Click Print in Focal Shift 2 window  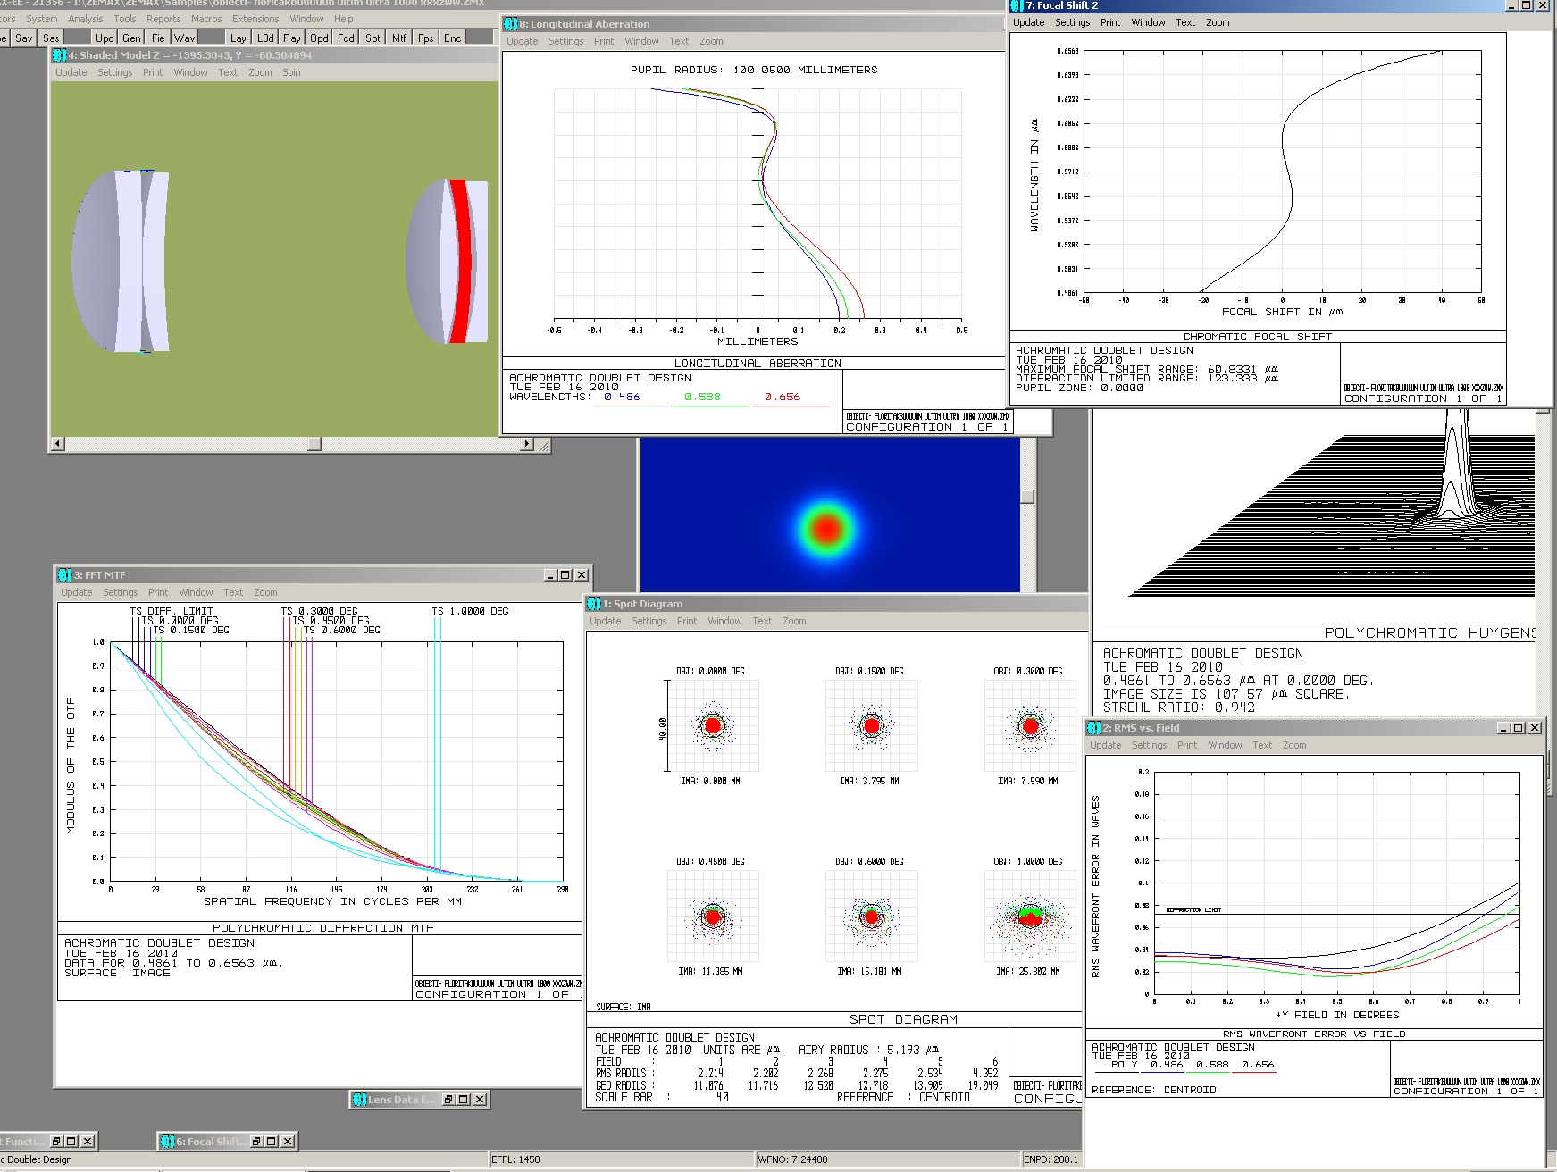pyautogui.click(x=1110, y=23)
